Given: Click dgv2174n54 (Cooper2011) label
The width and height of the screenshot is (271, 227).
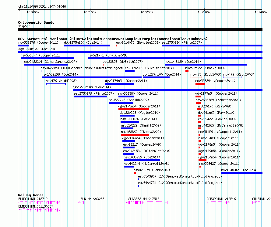Looking at the screenshot, I should (x=126, y=81).
